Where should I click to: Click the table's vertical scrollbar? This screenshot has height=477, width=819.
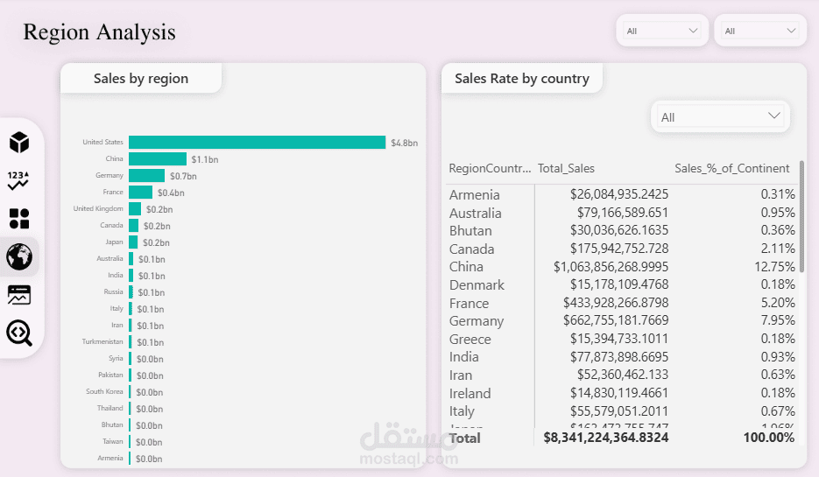click(x=801, y=216)
